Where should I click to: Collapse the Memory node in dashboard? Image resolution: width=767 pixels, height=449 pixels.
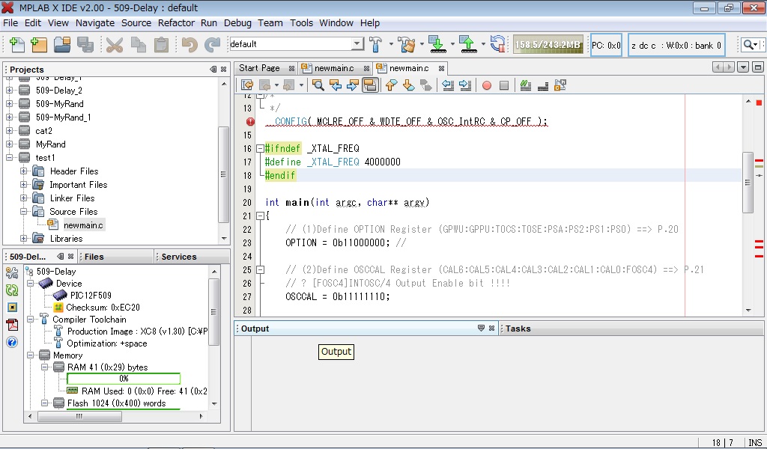(x=31, y=355)
